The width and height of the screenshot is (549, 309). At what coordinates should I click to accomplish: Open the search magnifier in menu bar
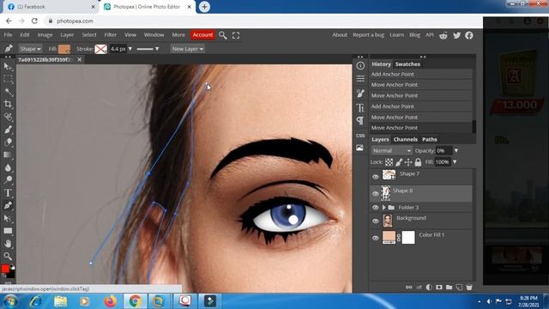pos(223,35)
